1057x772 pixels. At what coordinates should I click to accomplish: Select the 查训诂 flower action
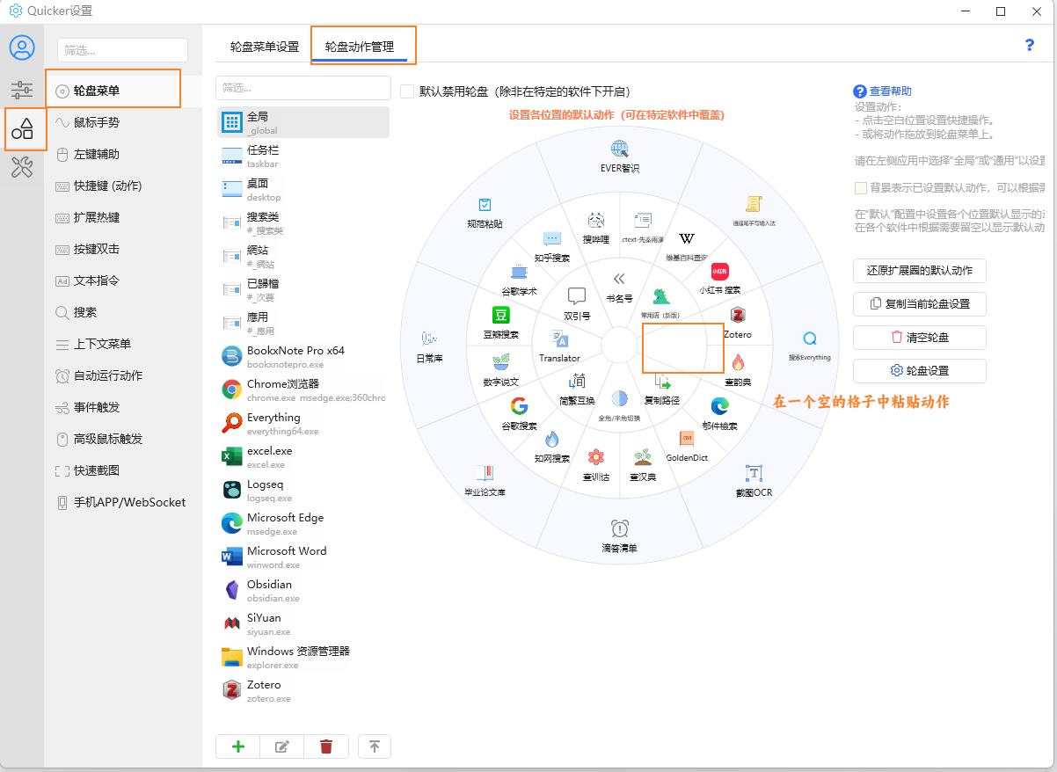(595, 466)
